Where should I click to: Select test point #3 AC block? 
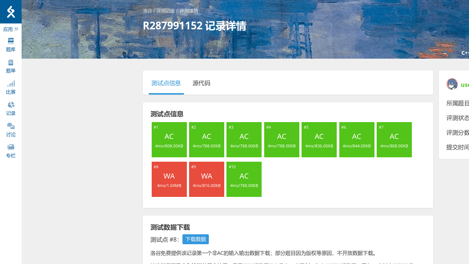[244, 140]
